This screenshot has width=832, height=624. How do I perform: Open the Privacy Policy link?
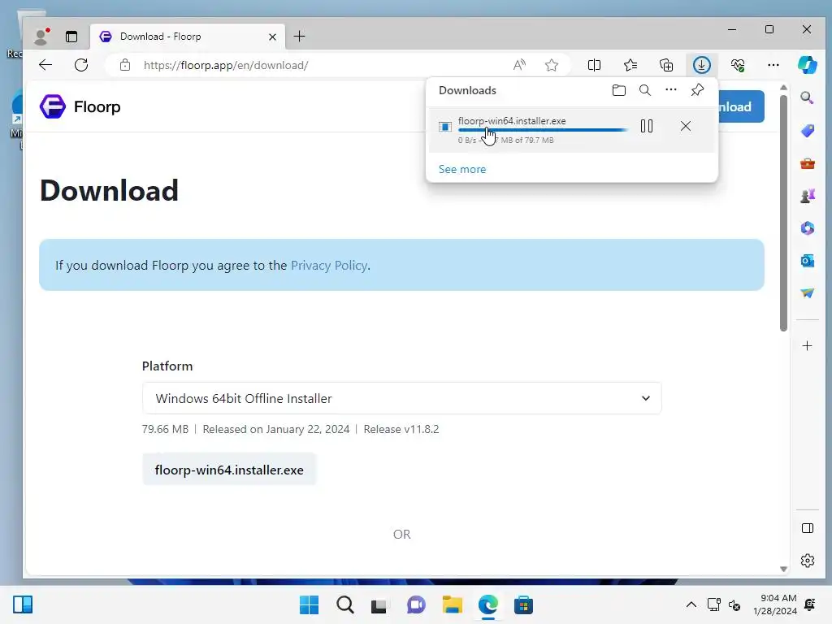coord(329,266)
